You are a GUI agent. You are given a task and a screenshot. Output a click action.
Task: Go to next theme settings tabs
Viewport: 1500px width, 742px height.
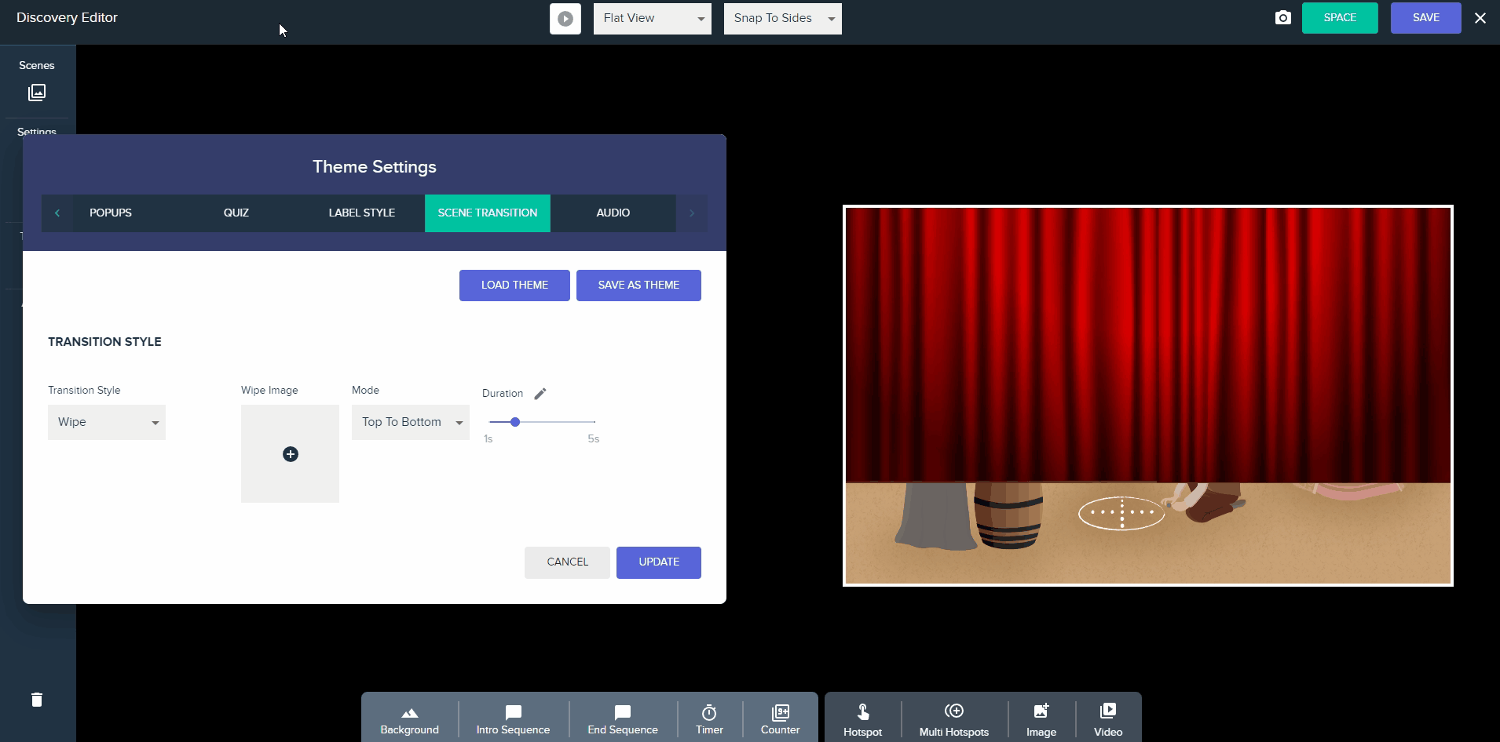(x=691, y=213)
